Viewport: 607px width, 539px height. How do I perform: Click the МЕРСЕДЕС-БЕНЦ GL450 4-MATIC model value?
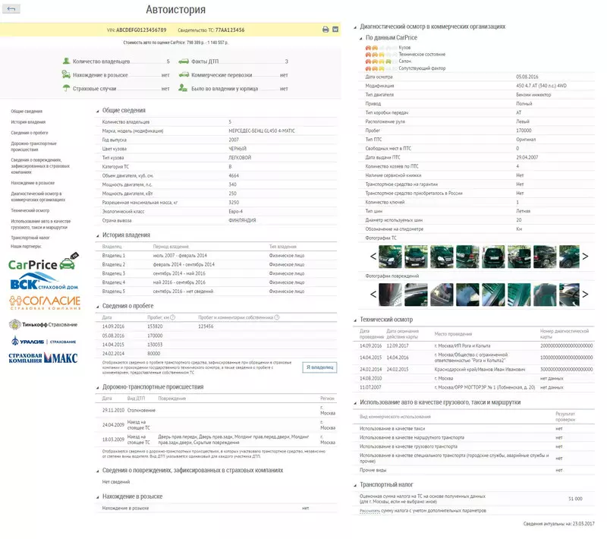tap(262, 131)
